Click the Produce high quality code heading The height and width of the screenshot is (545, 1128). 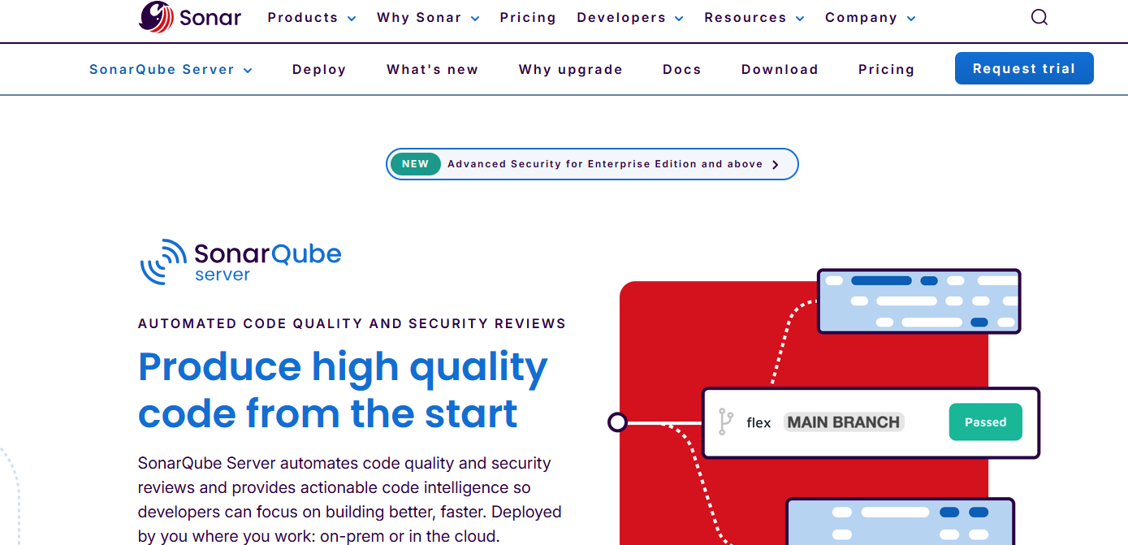343,390
